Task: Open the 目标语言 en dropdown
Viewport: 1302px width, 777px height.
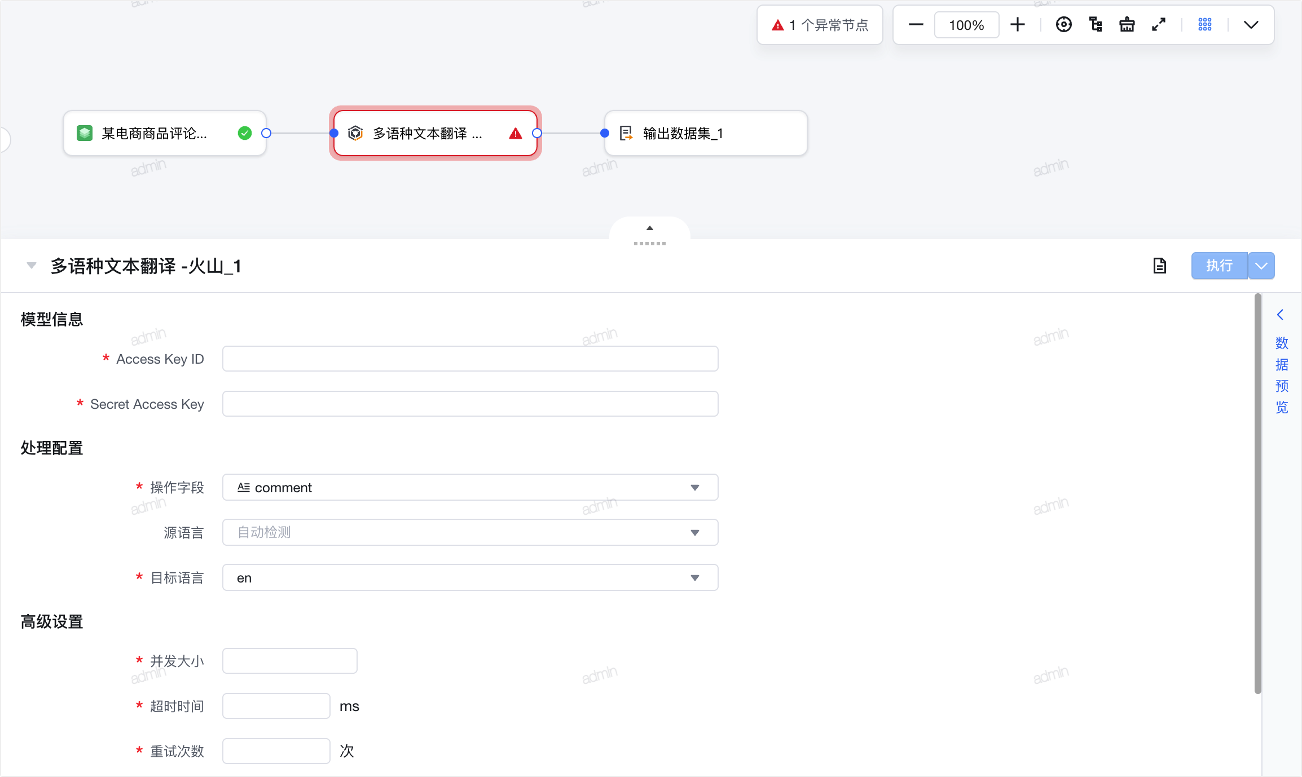Action: coord(470,577)
